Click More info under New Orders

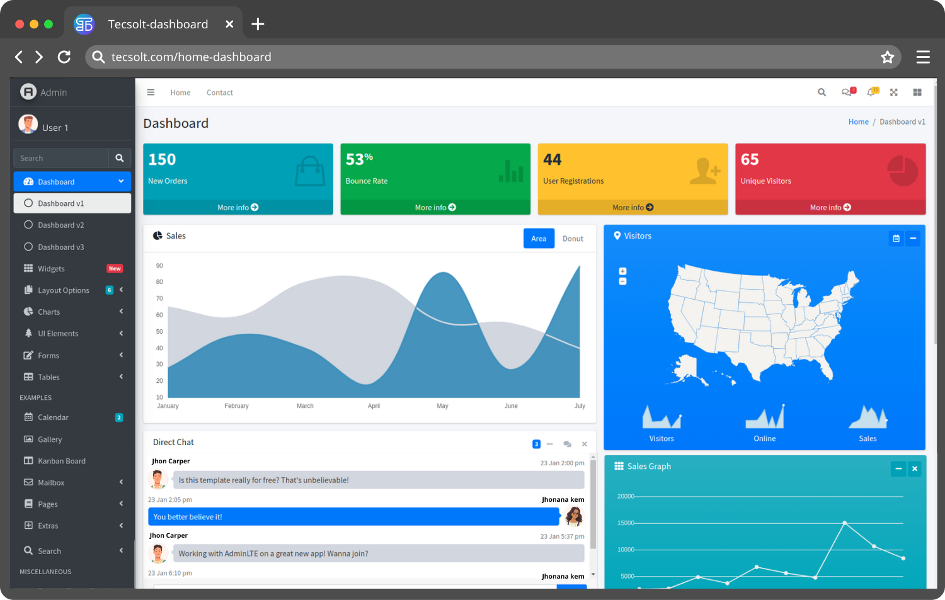tap(238, 207)
